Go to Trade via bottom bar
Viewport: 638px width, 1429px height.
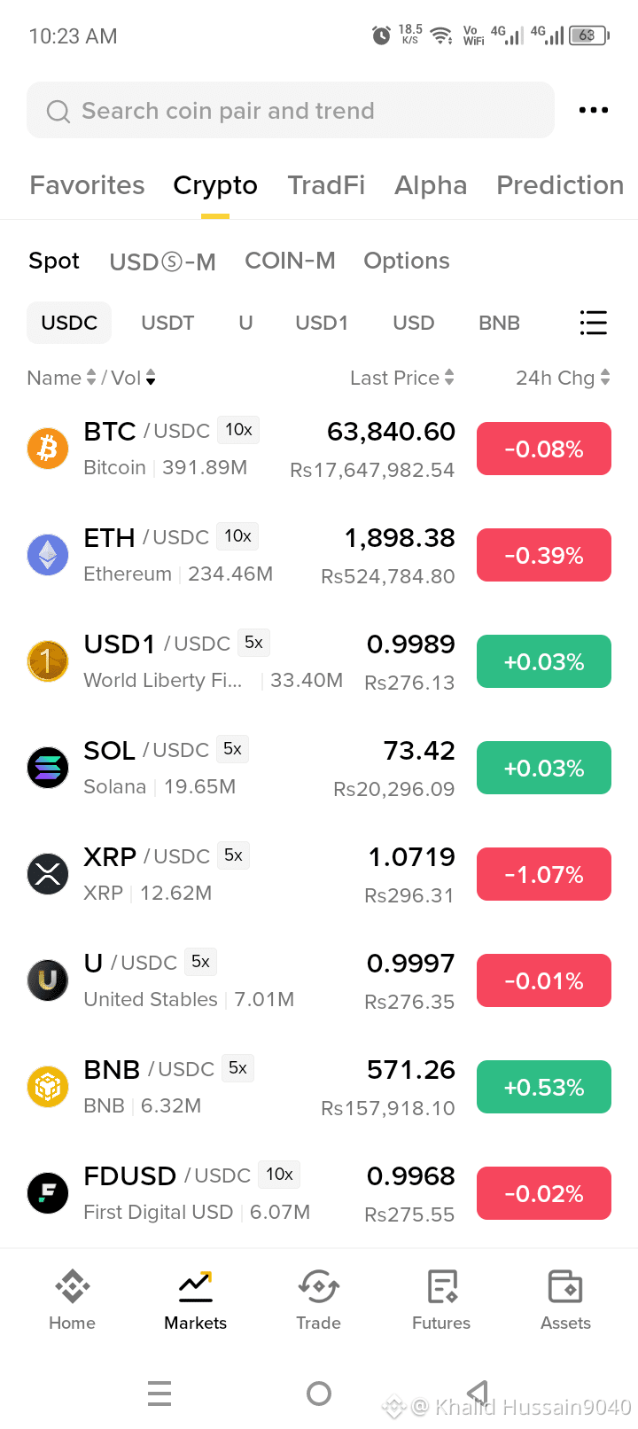(318, 1286)
